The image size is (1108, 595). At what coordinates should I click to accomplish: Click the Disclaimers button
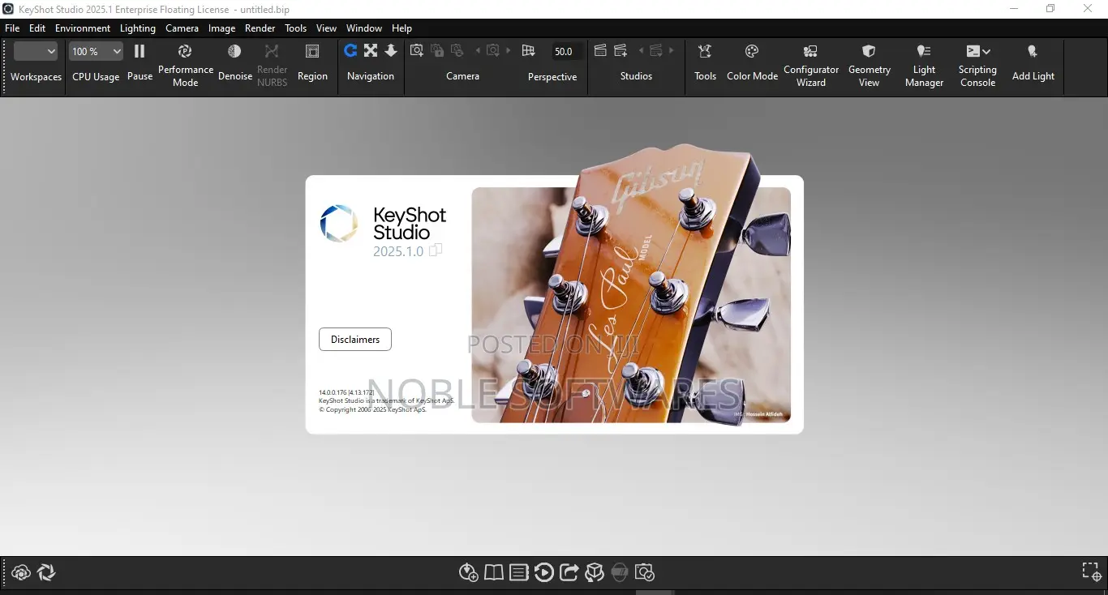tap(355, 340)
